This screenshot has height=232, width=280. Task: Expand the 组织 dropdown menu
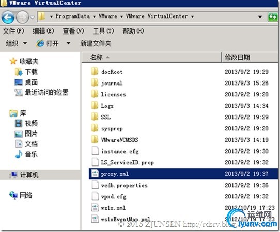[x=16, y=43]
